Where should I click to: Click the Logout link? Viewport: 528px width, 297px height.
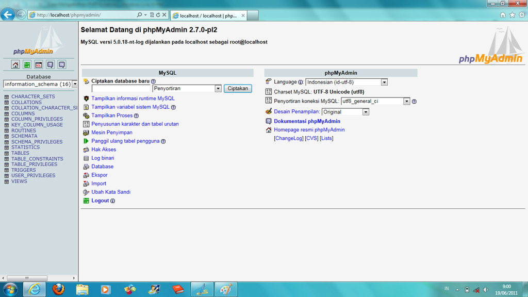(100, 201)
